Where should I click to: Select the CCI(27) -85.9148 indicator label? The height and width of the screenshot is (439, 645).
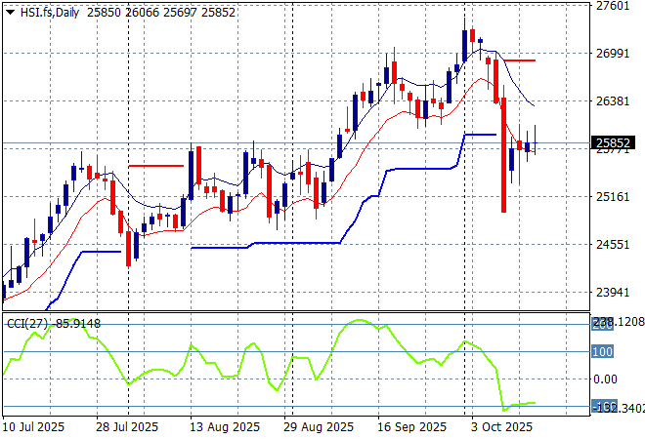pyautogui.click(x=54, y=324)
